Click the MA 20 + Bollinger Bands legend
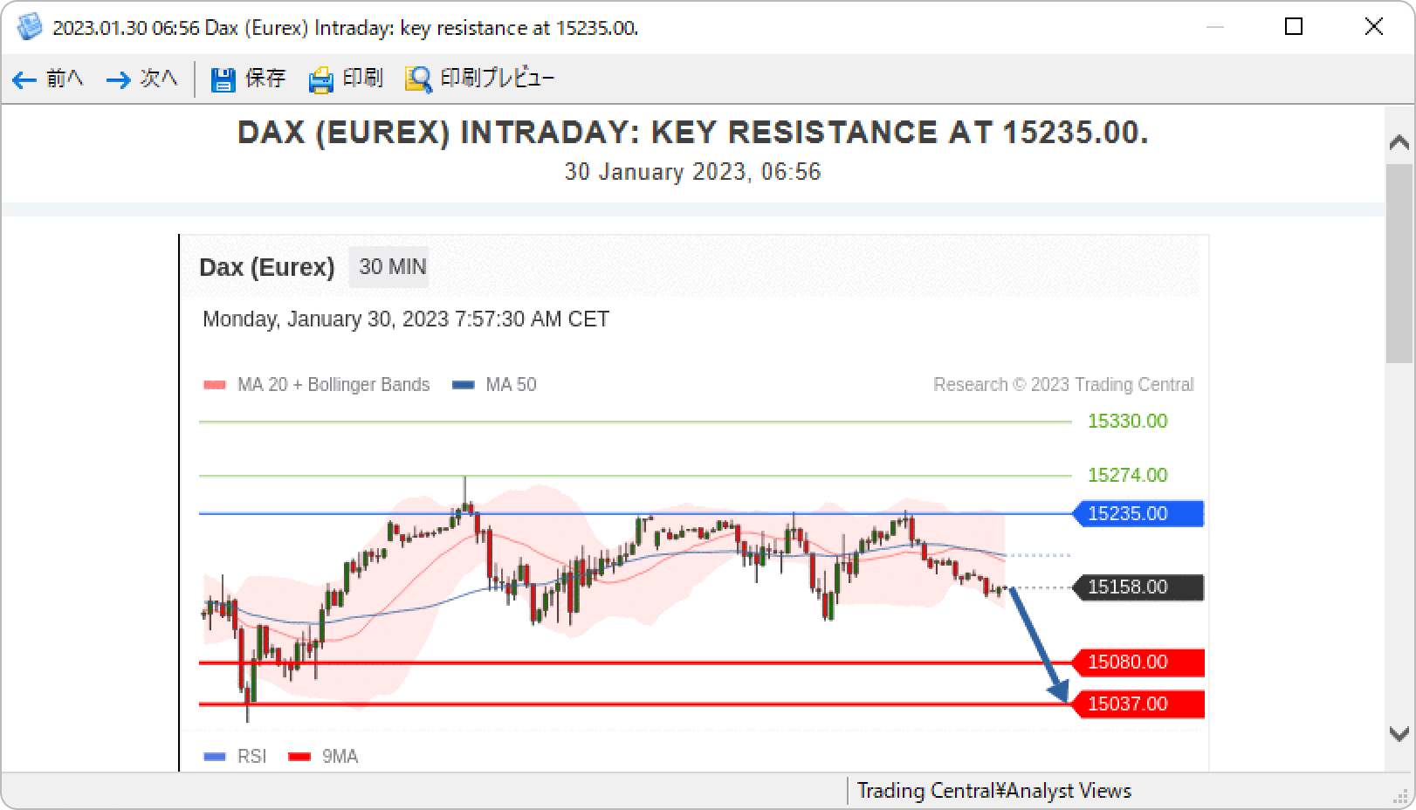Screen dimensions: 1416x810 point(316,385)
